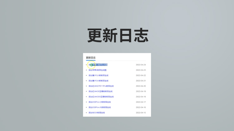Click the bullet before 添加苹果6板层走线图
Screen dimensions: 234x131
[x=86, y=70]
